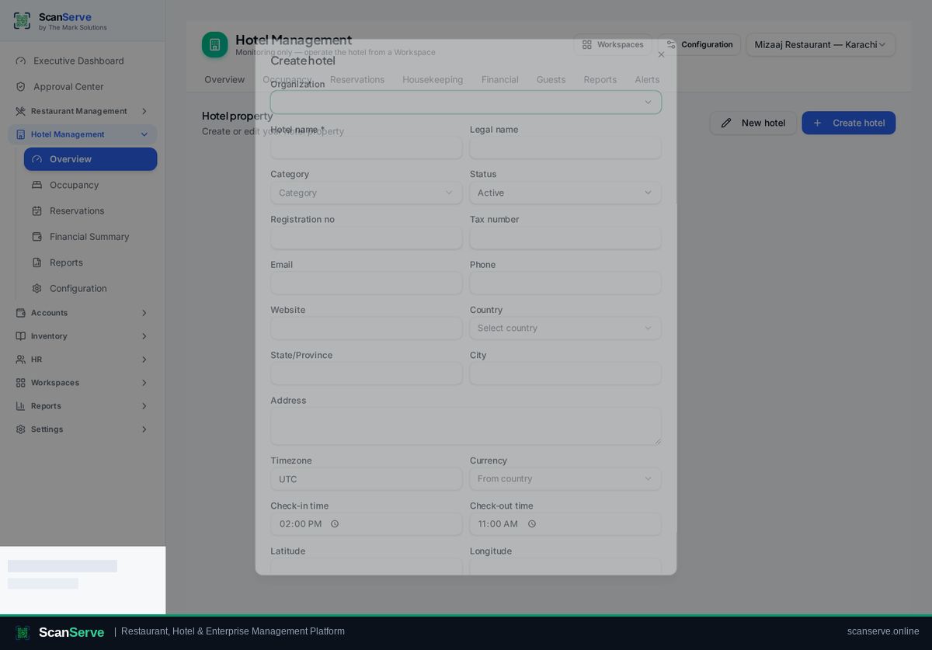Switch to the Overview tab
The image size is (932, 650).
point(224,79)
